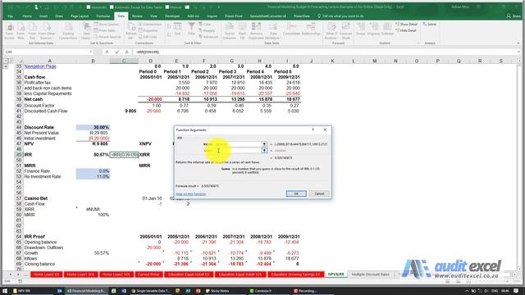Open the Ungroup dropdown
Viewport: 525px width, 295px height.
373,30
